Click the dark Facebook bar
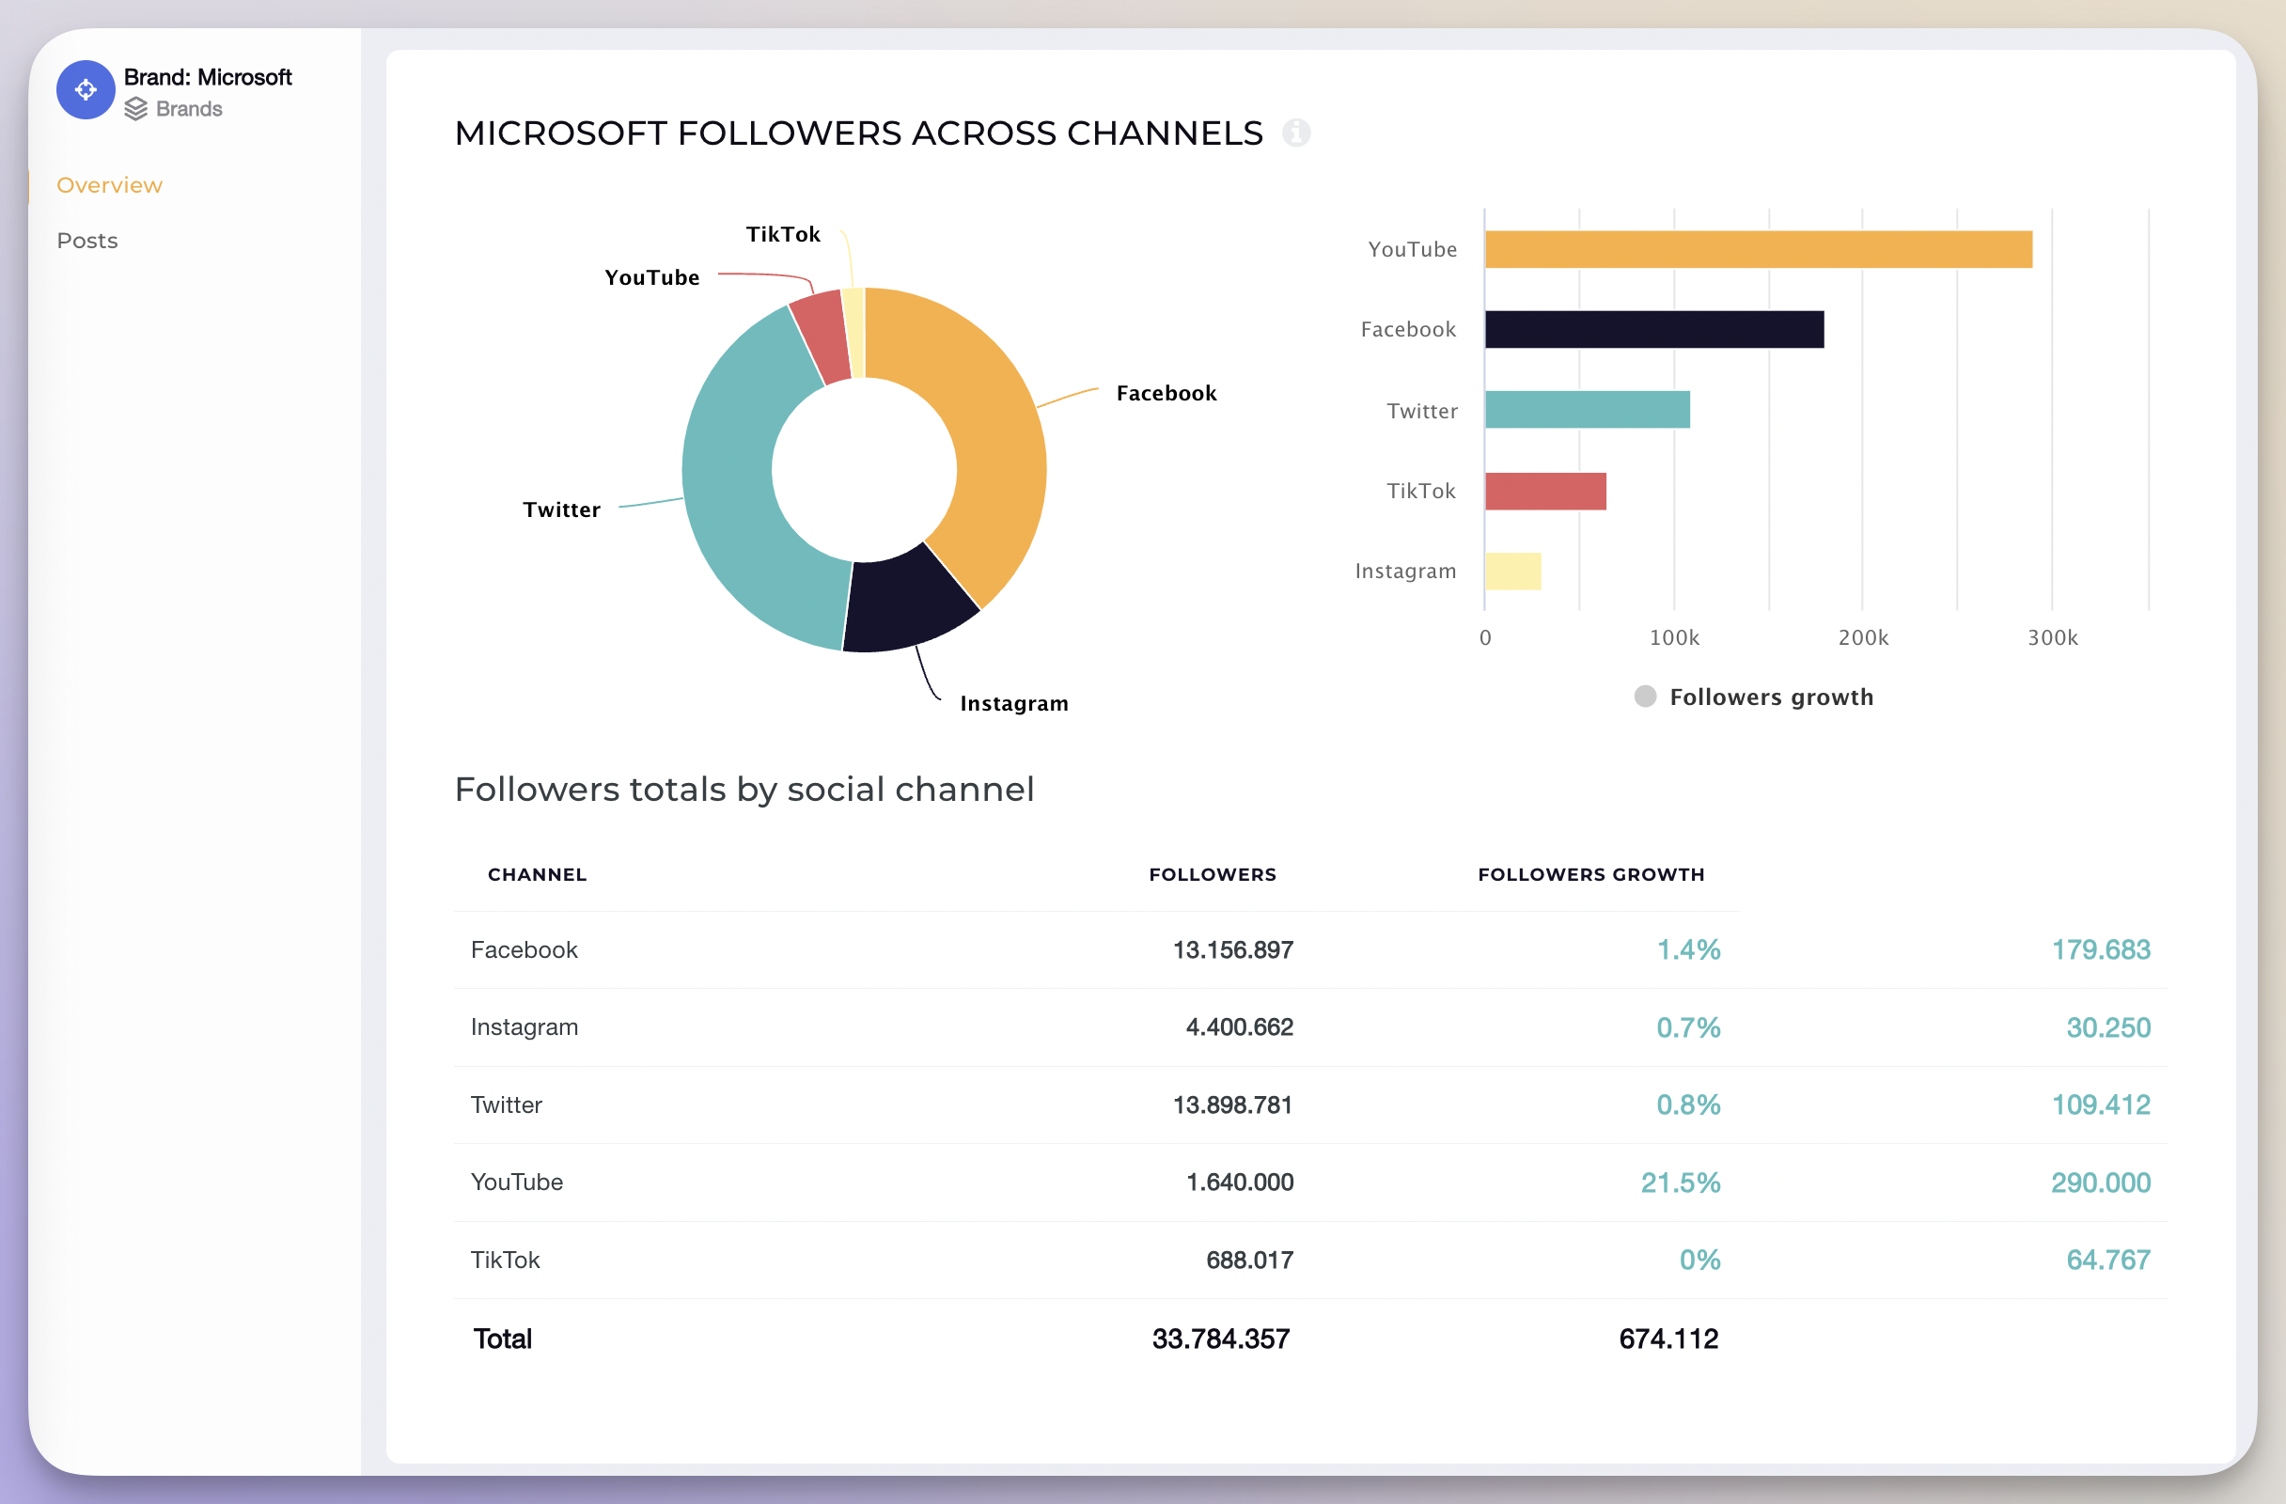 pos(1654,329)
